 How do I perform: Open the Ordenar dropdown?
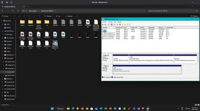[48, 16]
